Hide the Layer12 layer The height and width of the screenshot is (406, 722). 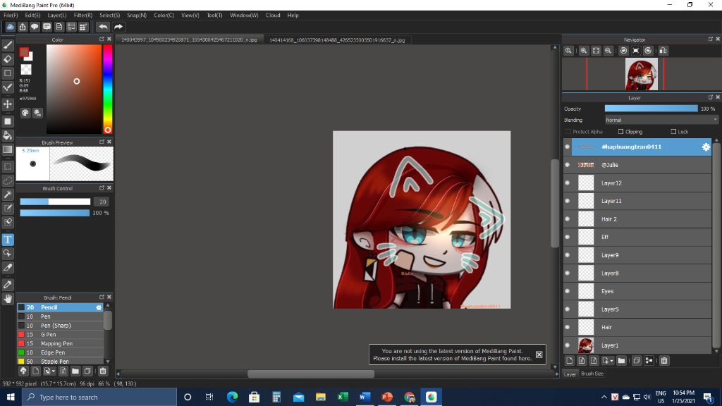click(568, 183)
